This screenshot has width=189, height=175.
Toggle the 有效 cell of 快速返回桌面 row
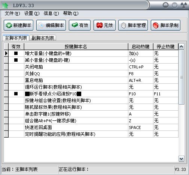click(16, 128)
